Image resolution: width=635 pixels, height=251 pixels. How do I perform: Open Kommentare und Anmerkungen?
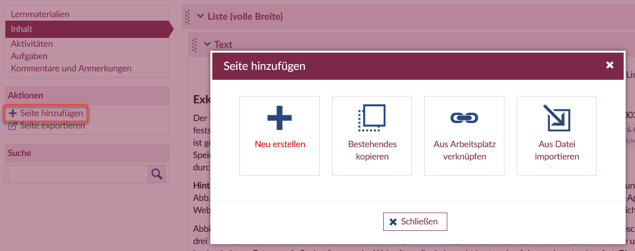pyautogui.click(x=71, y=68)
